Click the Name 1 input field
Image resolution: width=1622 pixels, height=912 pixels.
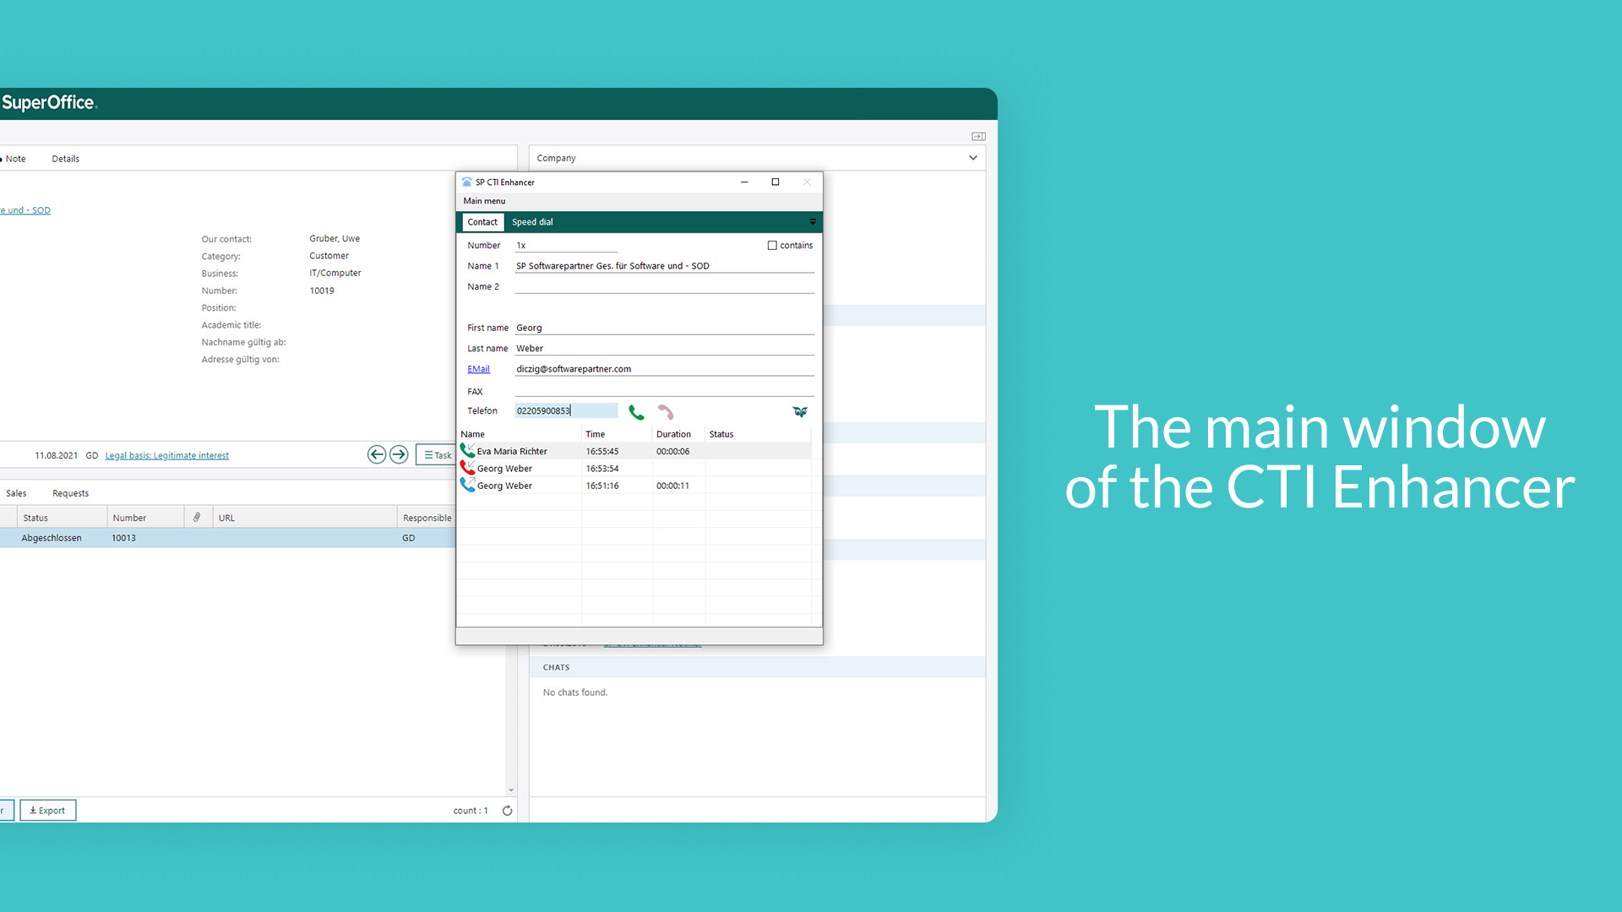[664, 266]
